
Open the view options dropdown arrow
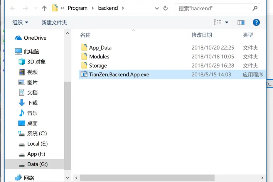227,22
